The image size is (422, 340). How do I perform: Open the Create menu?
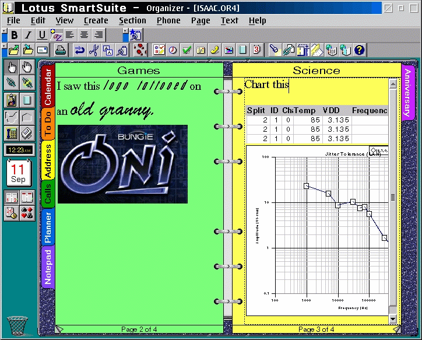(x=96, y=21)
